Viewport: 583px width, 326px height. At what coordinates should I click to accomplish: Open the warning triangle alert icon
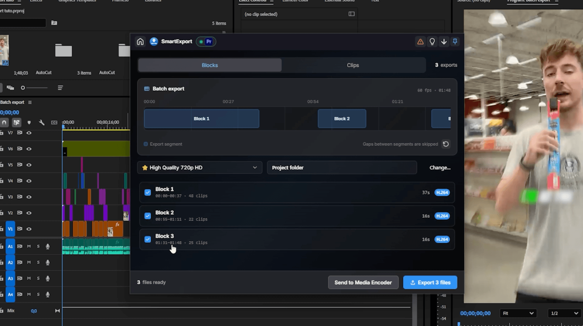point(420,42)
